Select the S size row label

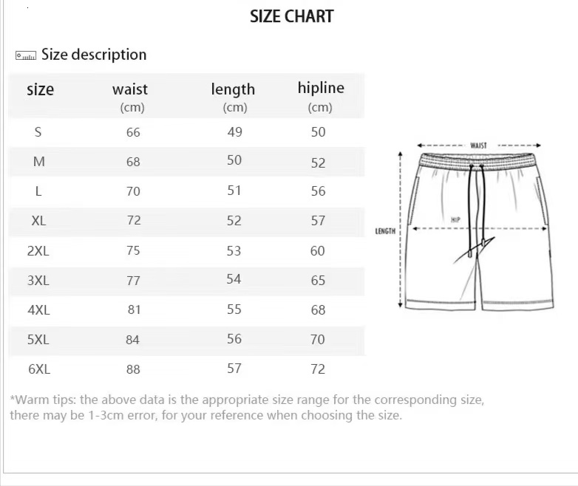38,132
